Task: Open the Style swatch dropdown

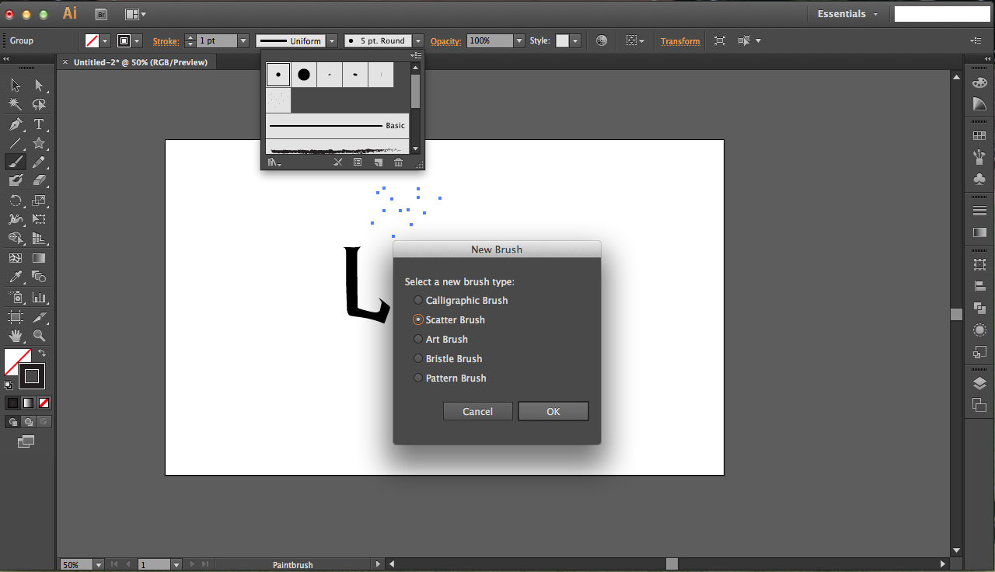Action: (574, 41)
